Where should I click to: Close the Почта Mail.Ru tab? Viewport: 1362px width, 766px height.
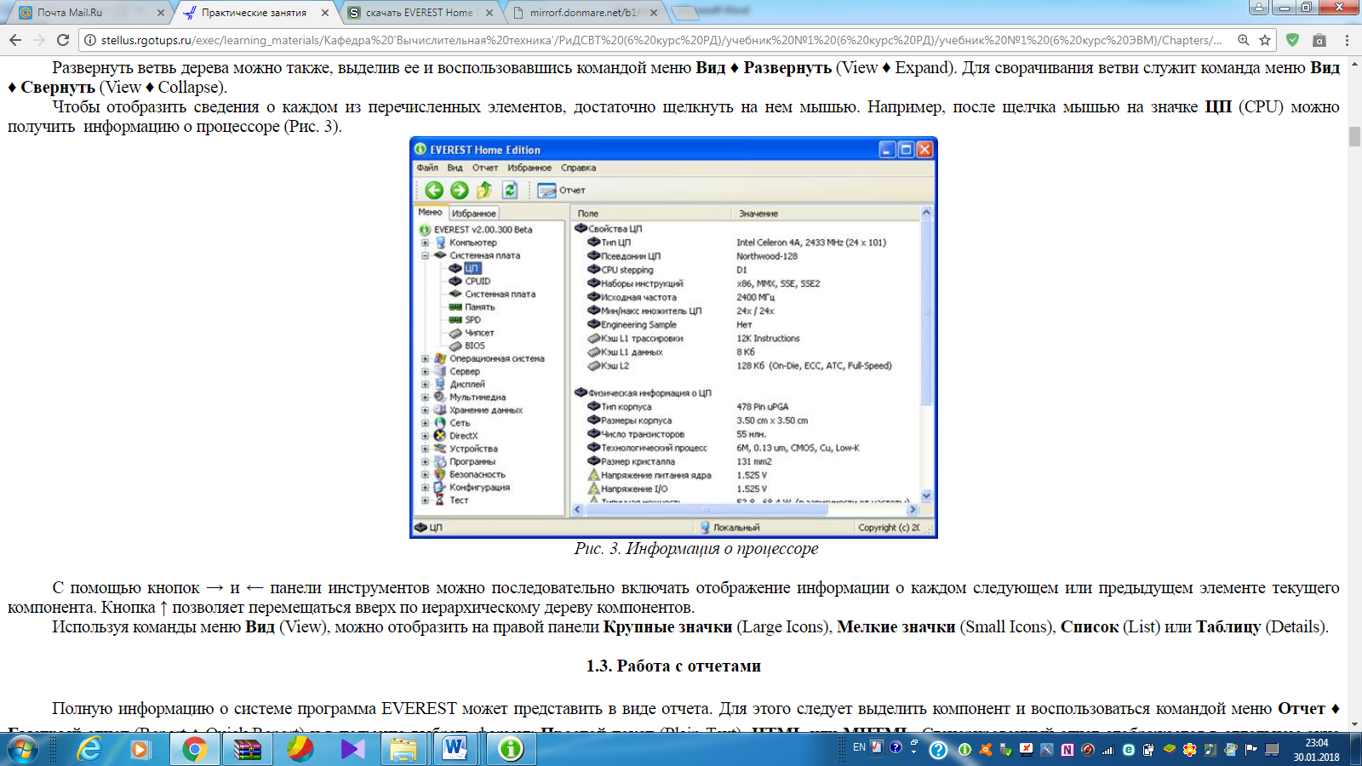pyautogui.click(x=161, y=13)
